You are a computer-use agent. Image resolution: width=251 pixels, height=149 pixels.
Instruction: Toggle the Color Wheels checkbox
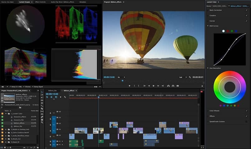[247, 111]
